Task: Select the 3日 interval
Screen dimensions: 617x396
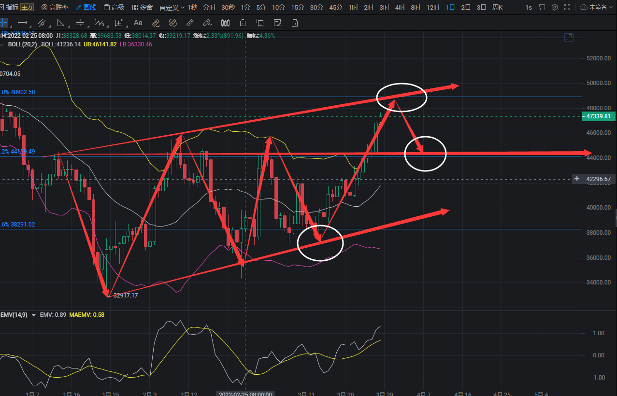Action: 481,7
